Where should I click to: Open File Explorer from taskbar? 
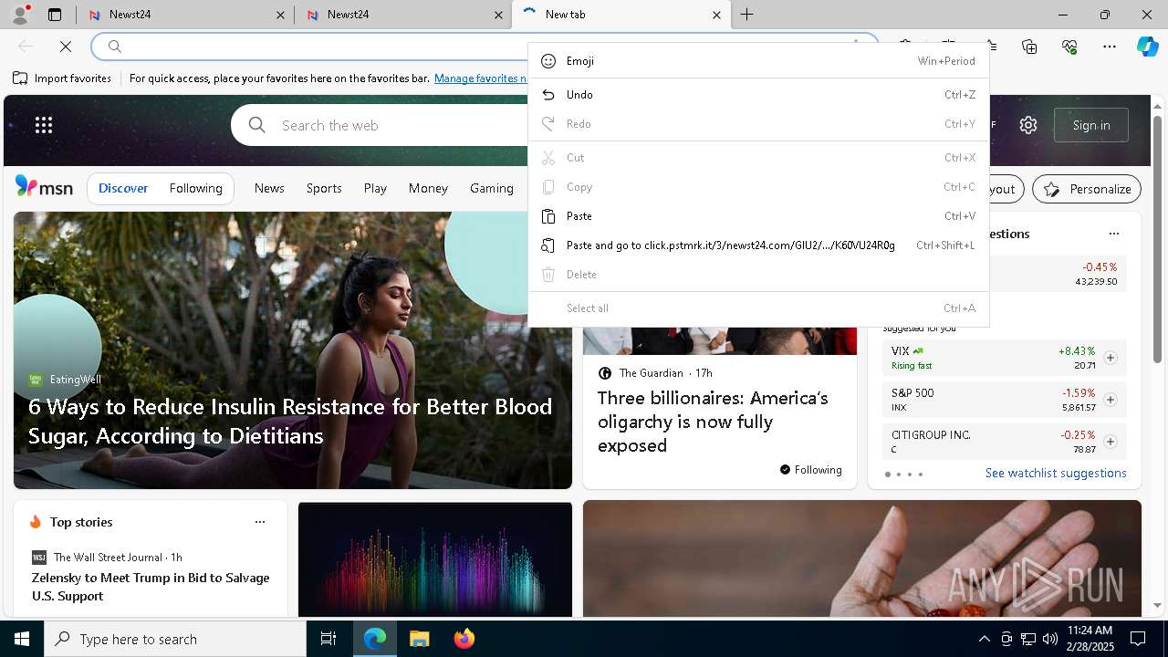click(419, 639)
